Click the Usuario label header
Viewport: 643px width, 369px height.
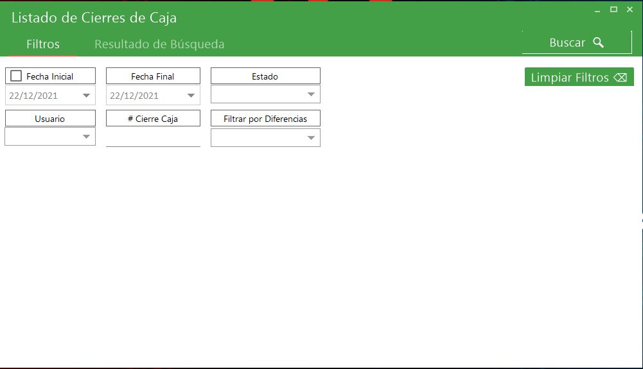(x=50, y=119)
